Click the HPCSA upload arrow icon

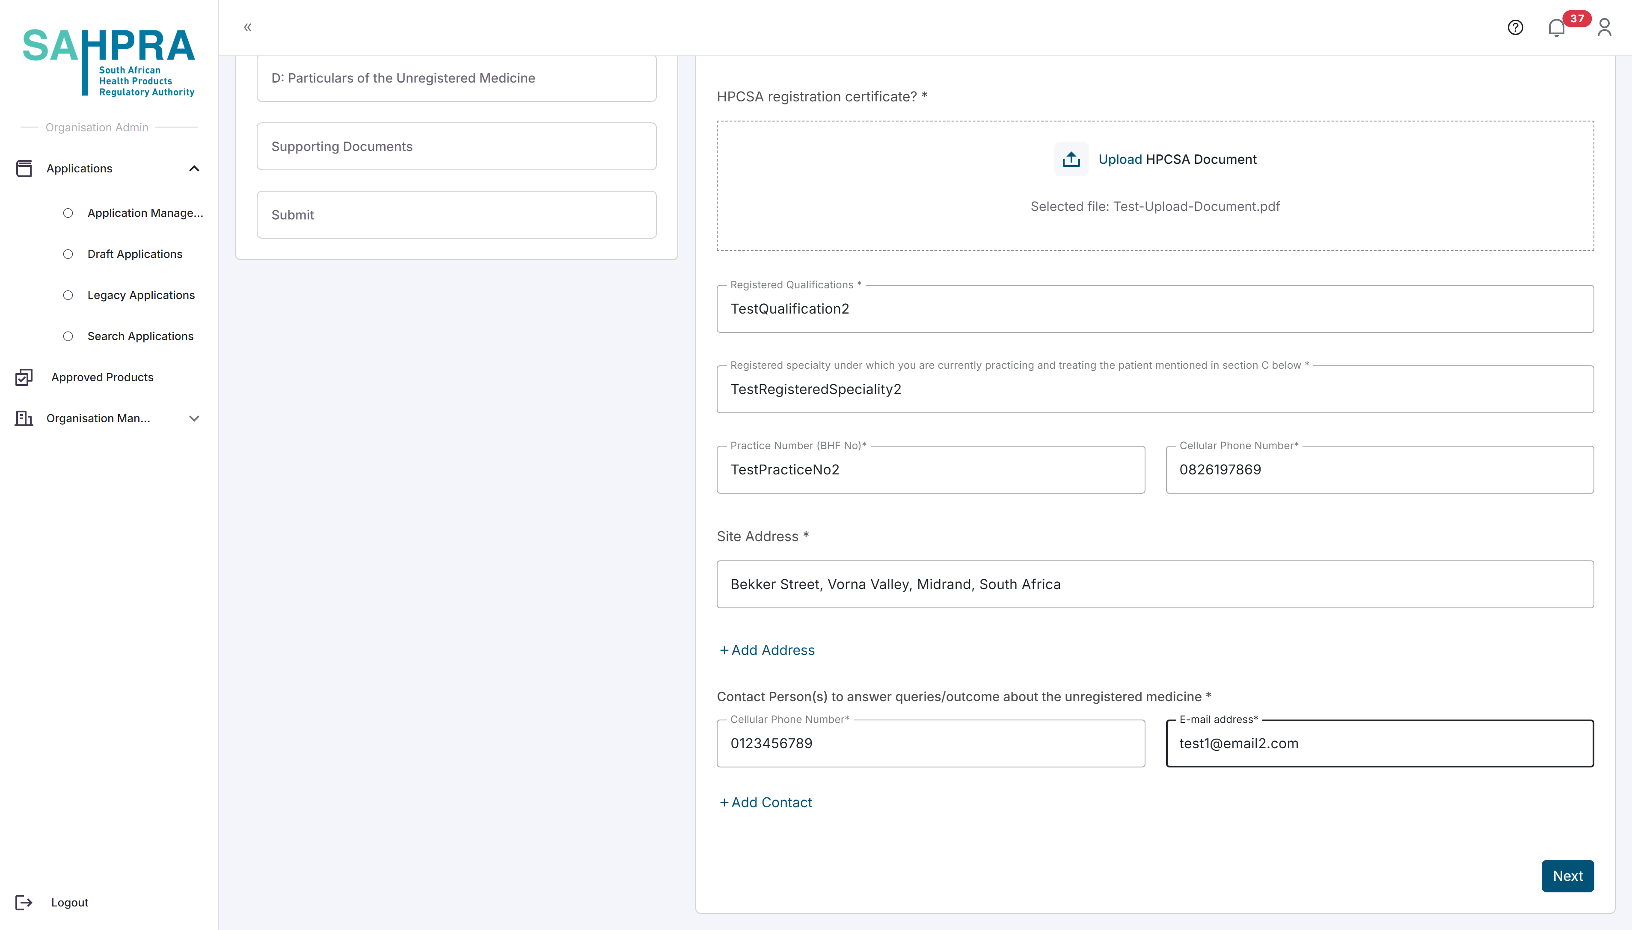[1071, 159]
